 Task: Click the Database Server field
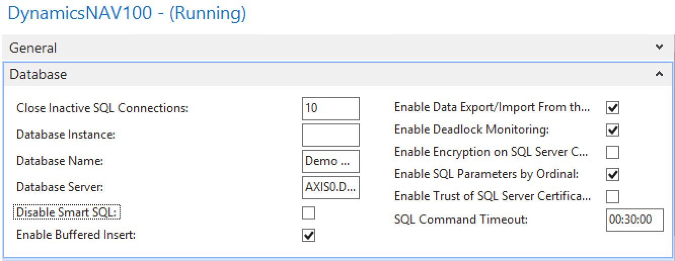[331, 188]
